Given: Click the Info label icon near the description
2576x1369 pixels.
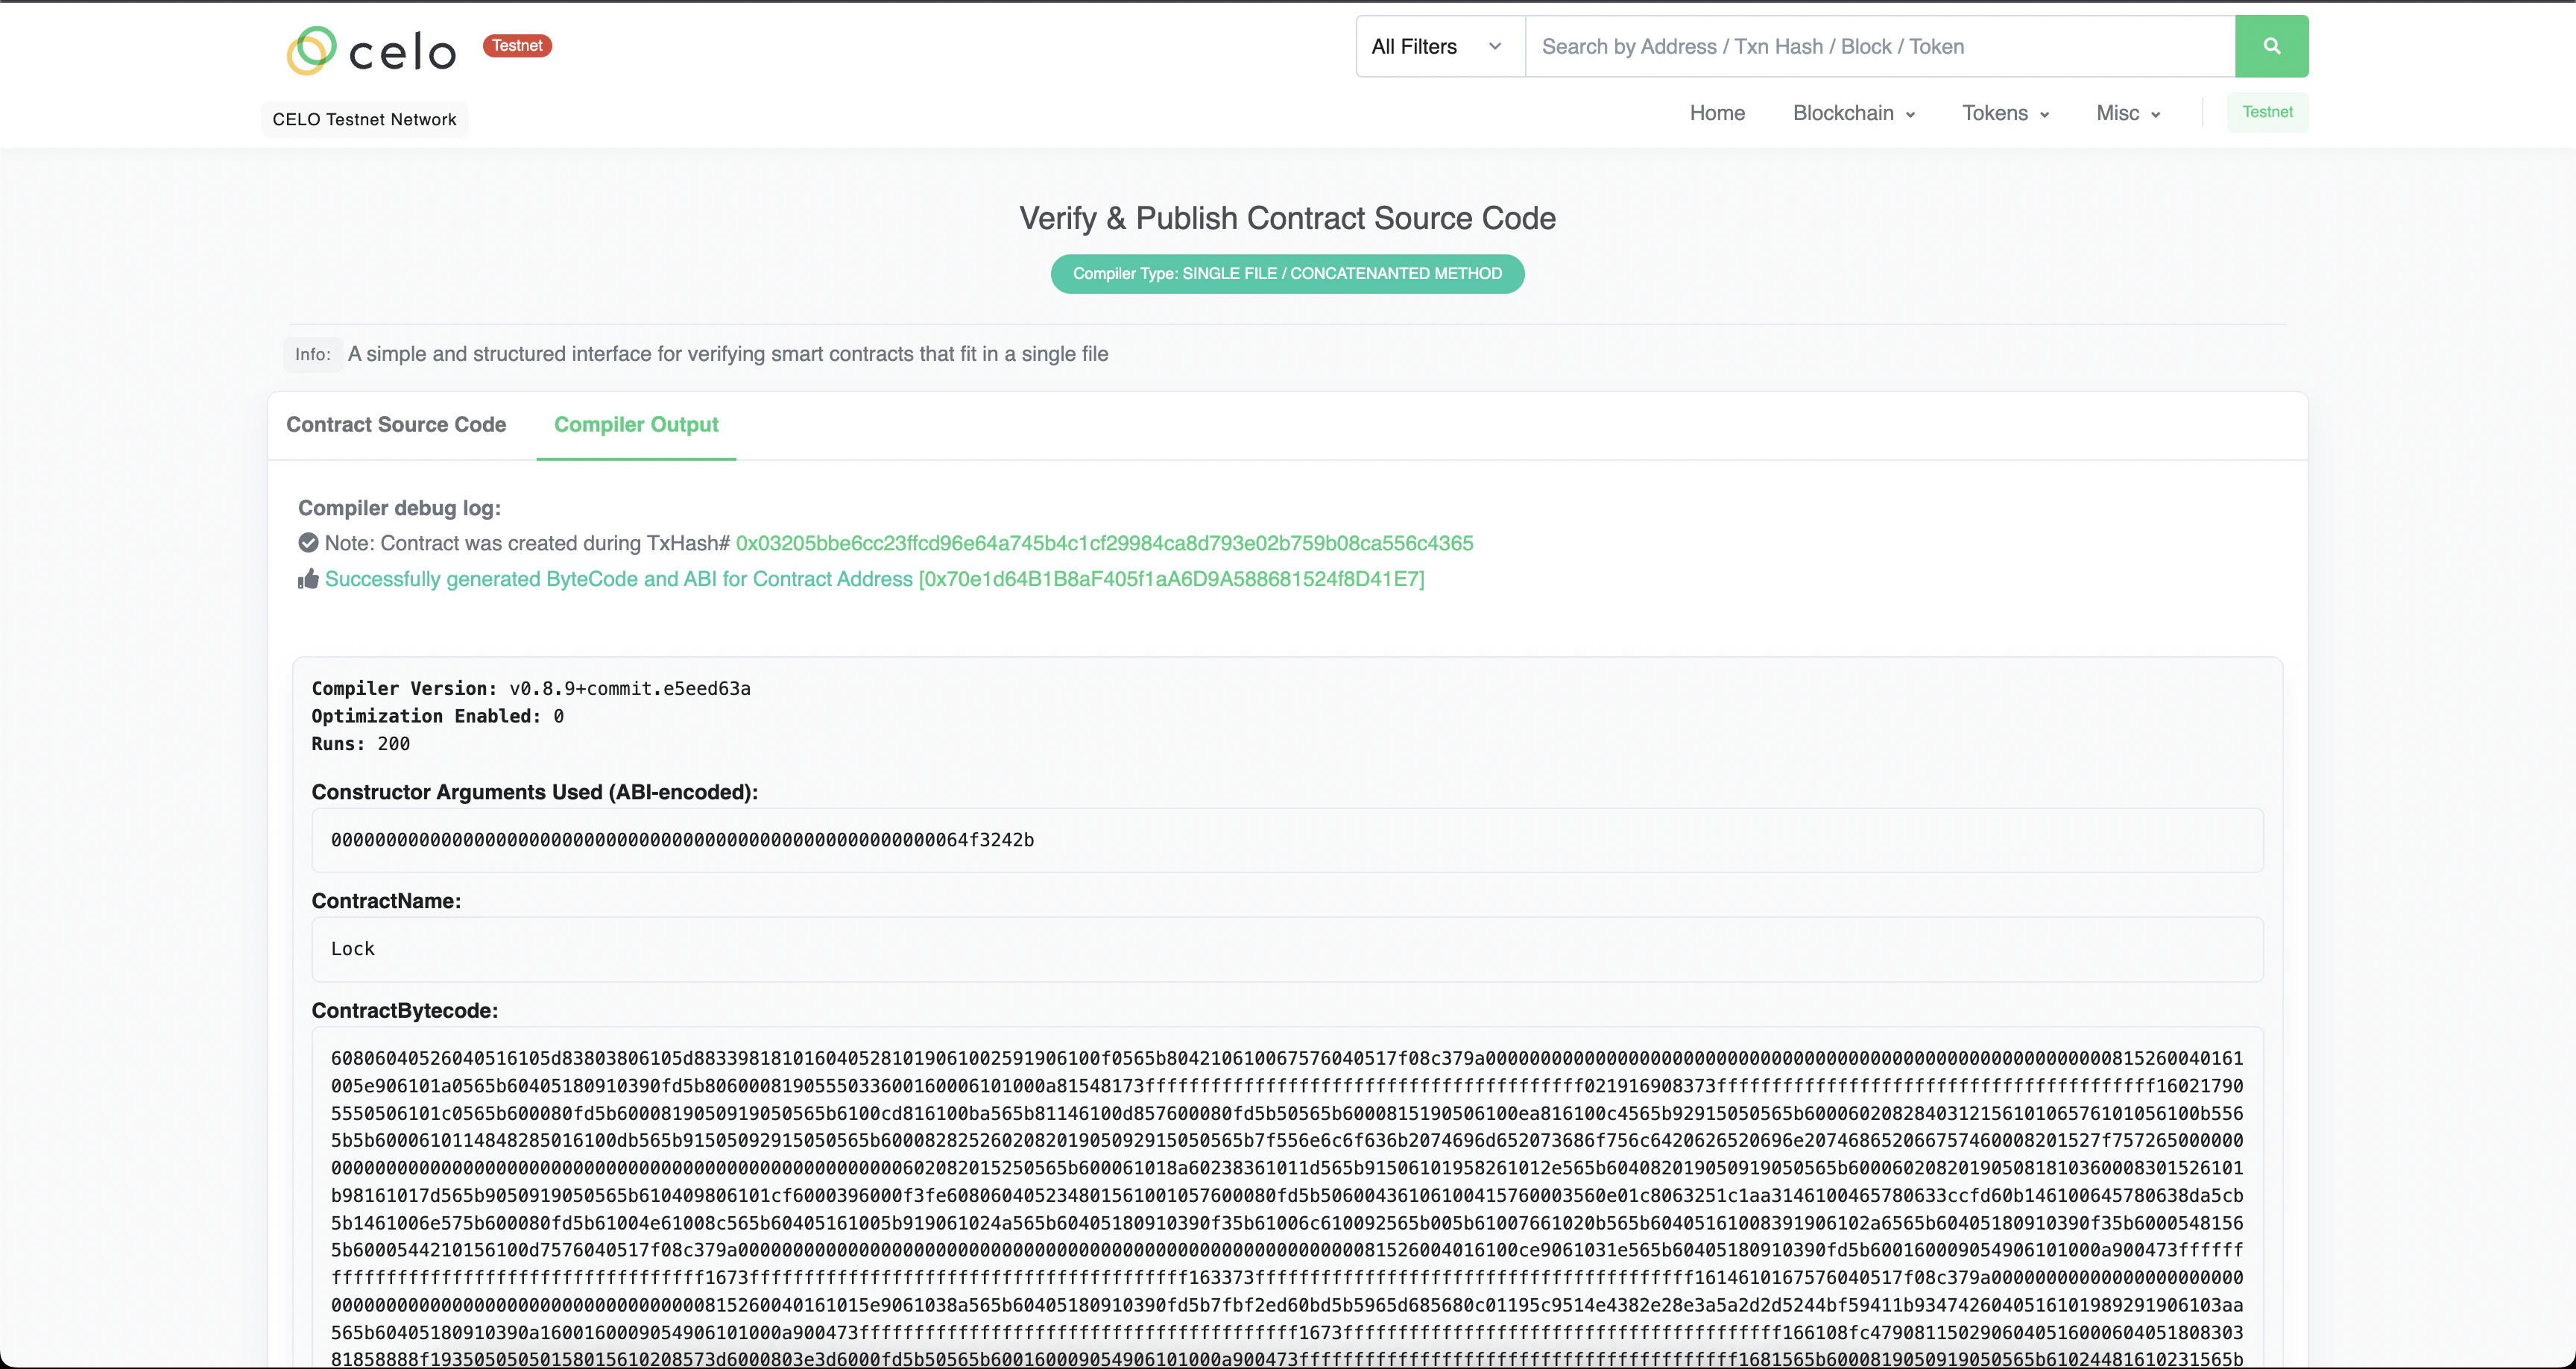Looking at the screenshot, I should tap(312, 353).
